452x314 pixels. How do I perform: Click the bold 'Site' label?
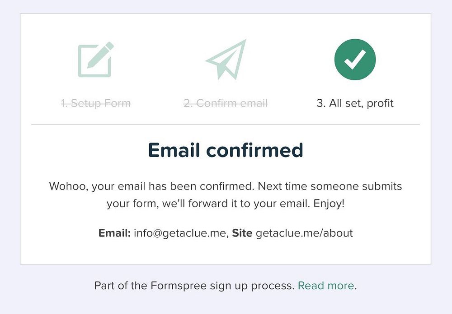(x=242, y=233)
